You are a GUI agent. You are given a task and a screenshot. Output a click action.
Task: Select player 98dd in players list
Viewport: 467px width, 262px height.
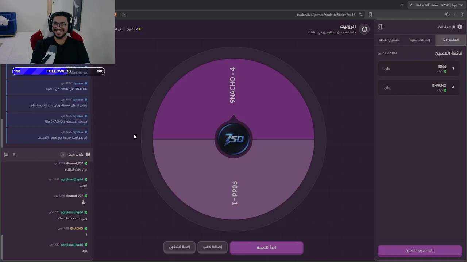[420, 68]
